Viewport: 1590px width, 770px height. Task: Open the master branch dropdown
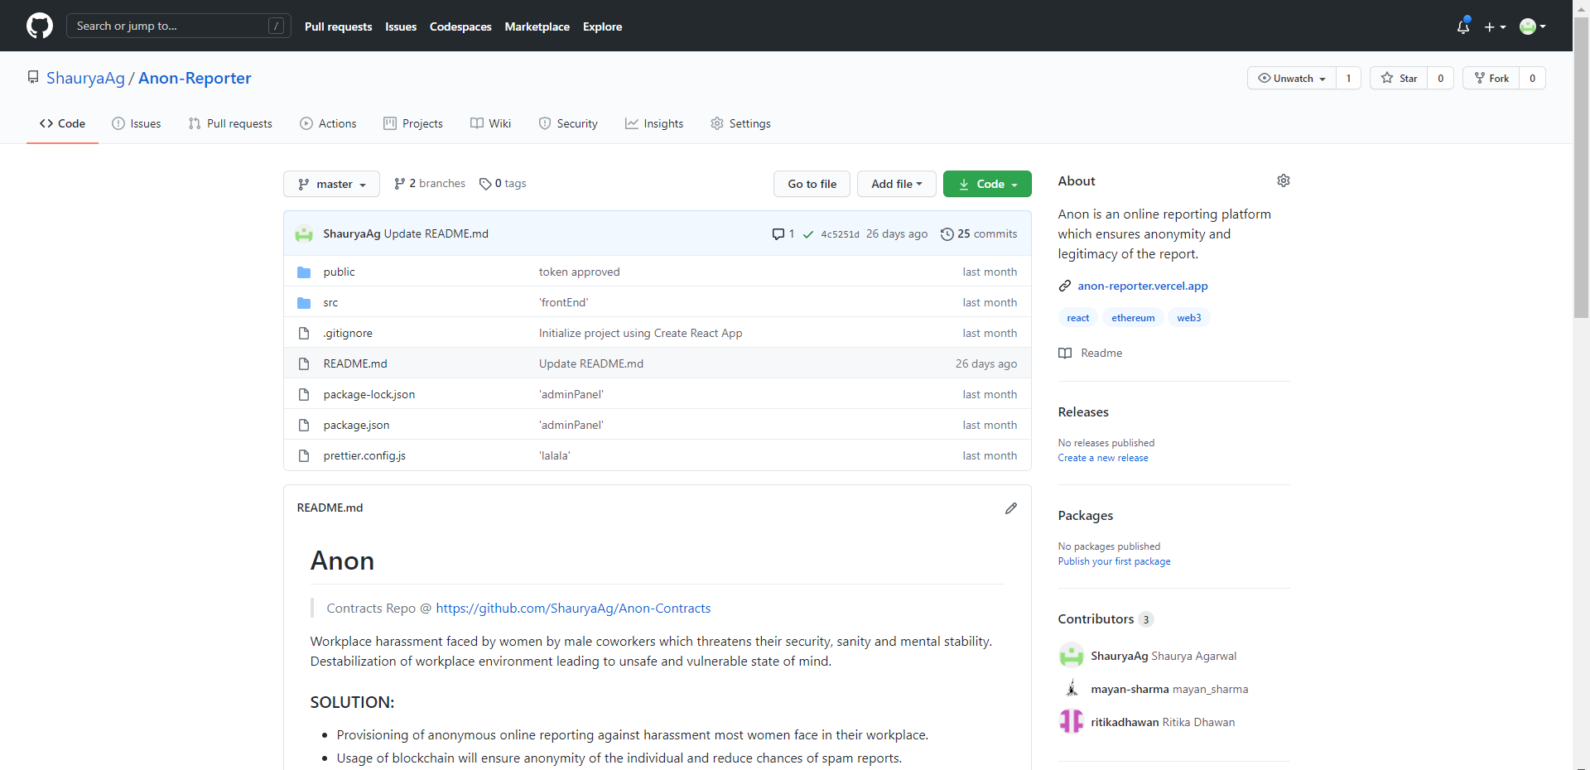click(331, 184)
